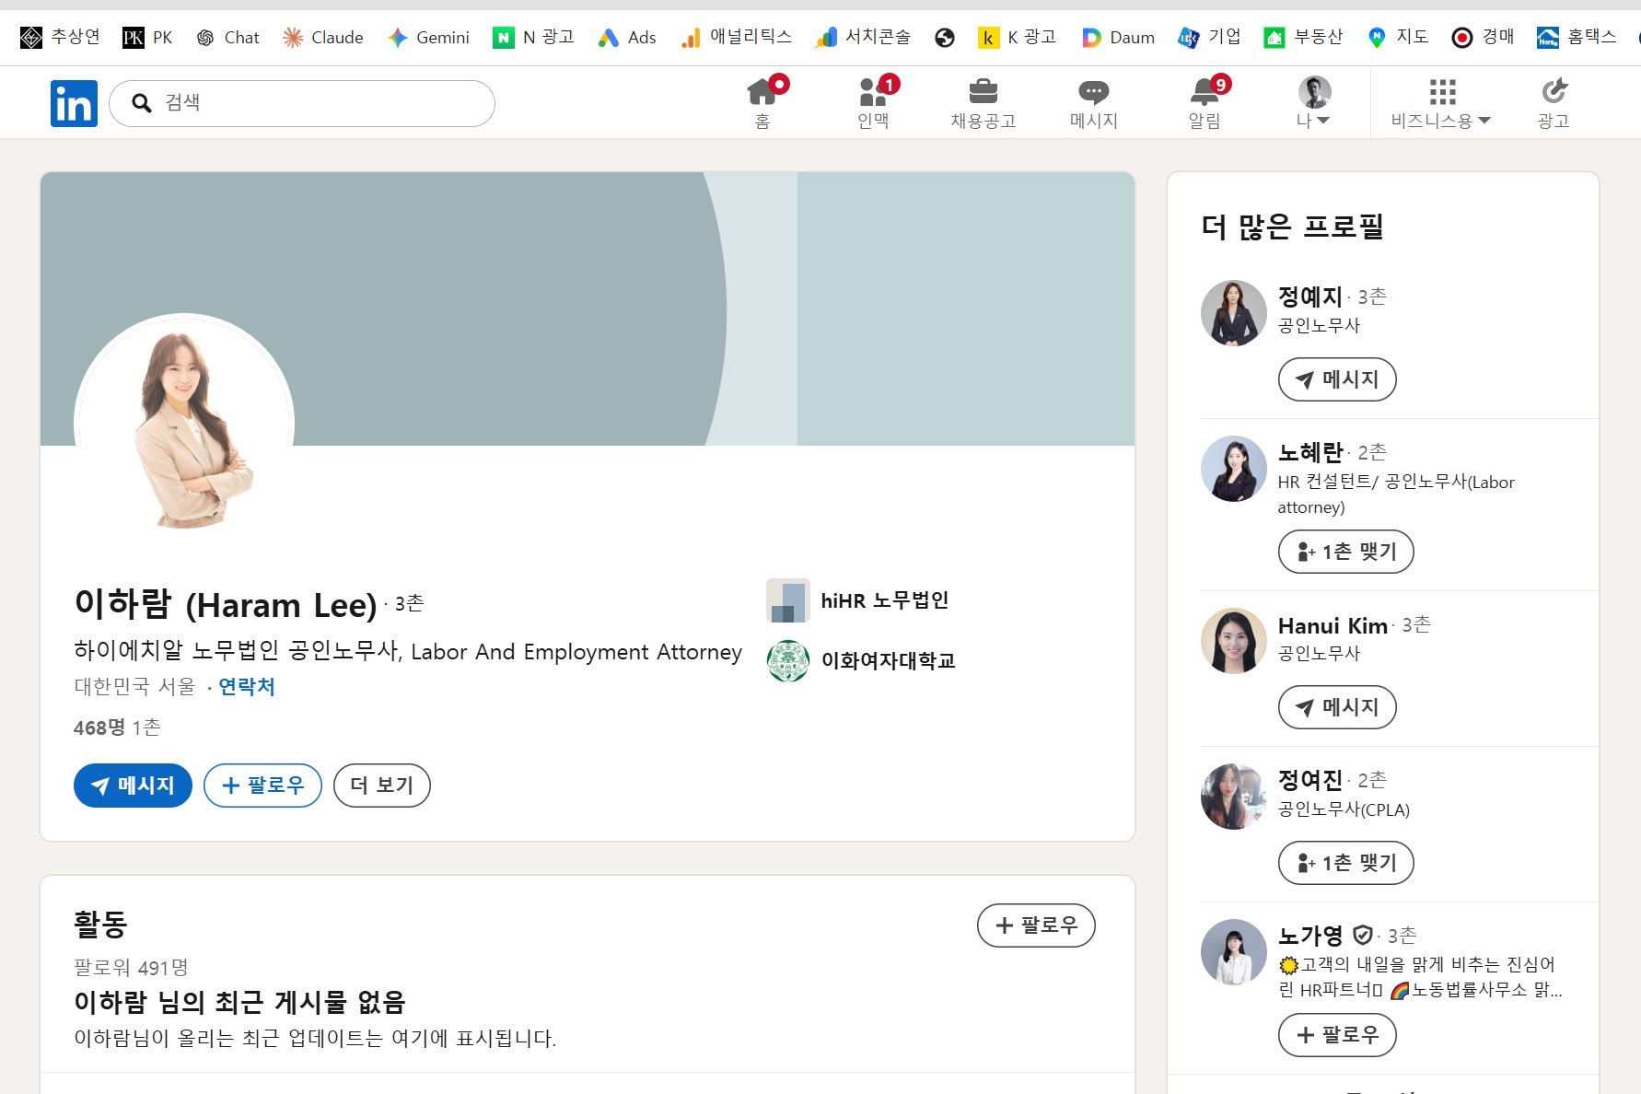The height and width of the screenshot is (1094, 1641).
Task: Open the 서치콘솔 bookmark
Action: (x=863, y=37)
